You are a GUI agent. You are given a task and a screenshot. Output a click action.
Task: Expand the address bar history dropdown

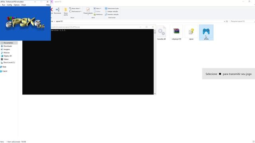[224, 21]
